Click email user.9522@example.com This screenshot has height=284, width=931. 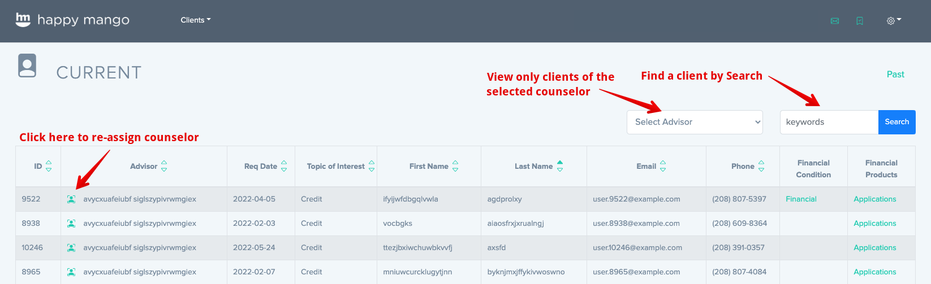636,199
